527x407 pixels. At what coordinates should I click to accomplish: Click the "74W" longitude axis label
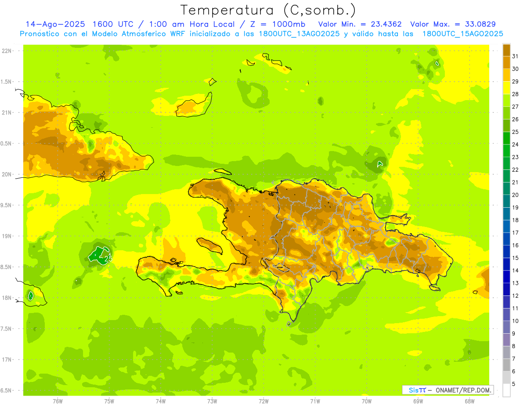[160, 401]
